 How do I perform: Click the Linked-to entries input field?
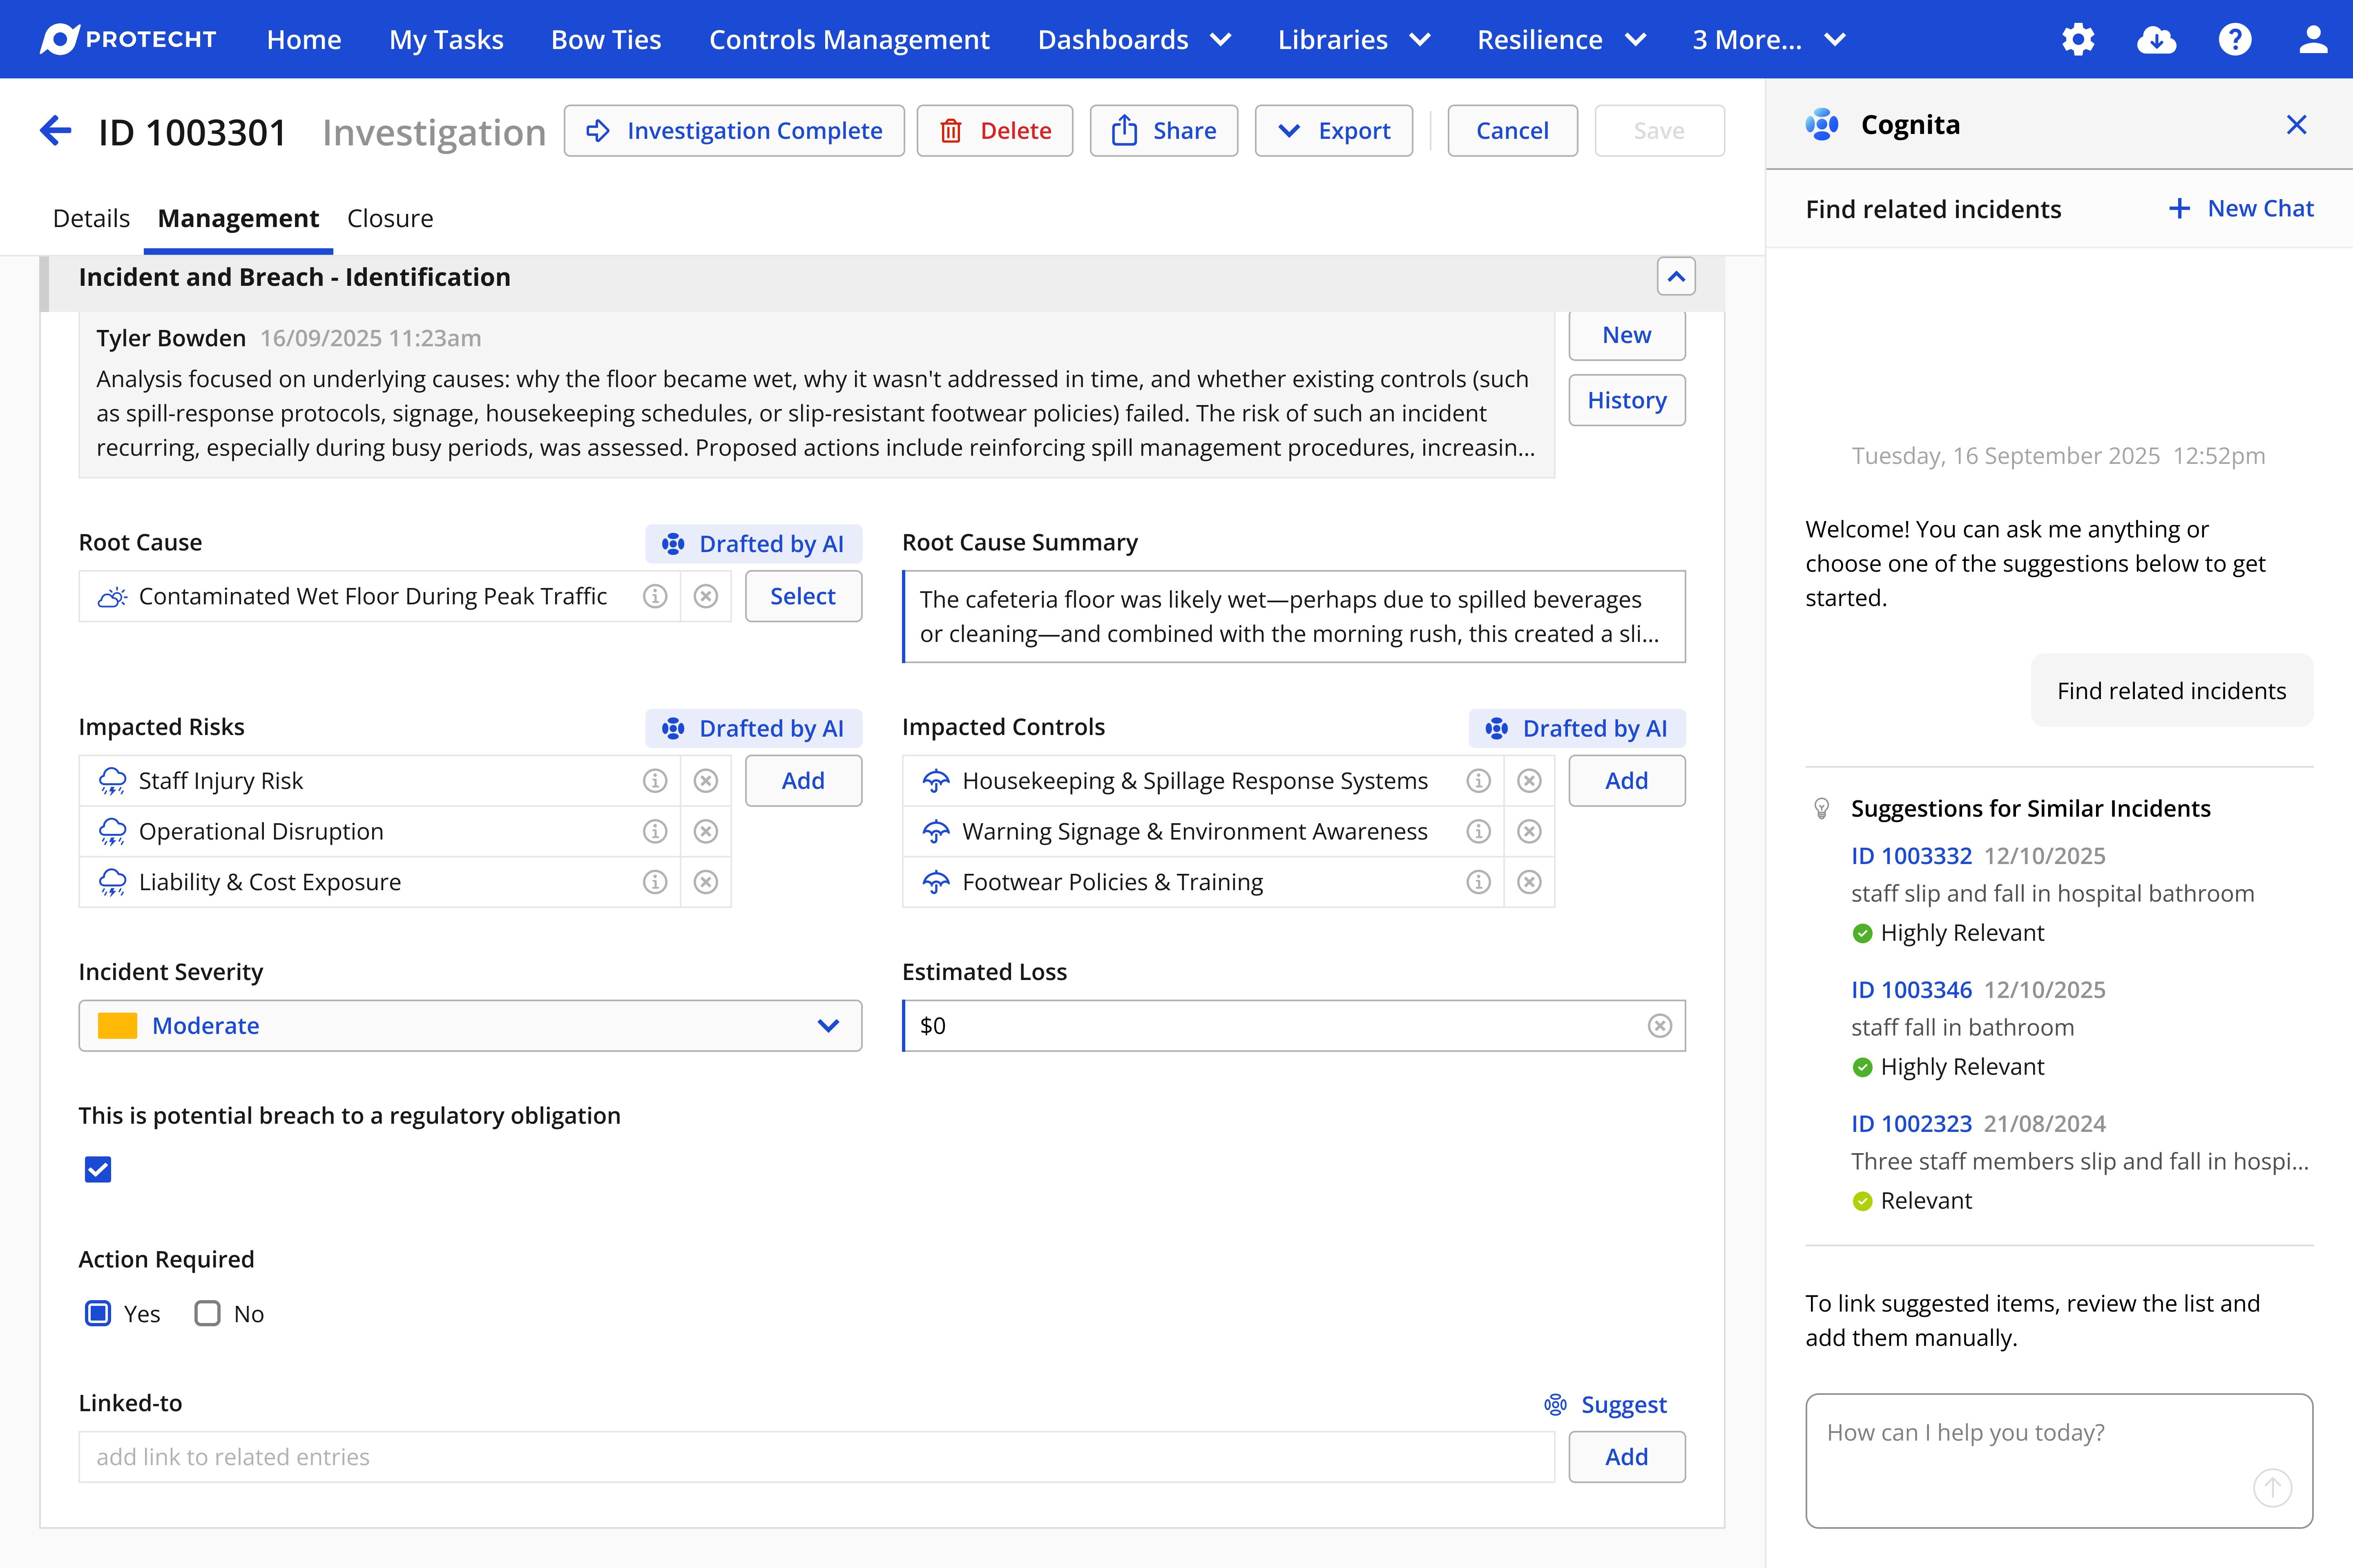[815, 1457]
